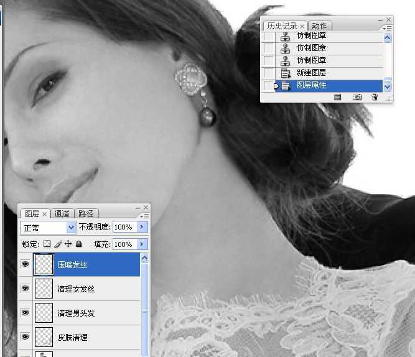Hide the 皮肤清理 layer
Viewport: 415px width, 357px height.
point(25,336)
